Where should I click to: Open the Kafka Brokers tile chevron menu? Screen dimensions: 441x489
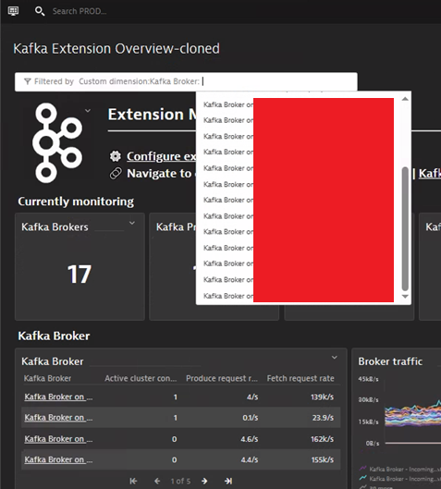coord(132,223)
